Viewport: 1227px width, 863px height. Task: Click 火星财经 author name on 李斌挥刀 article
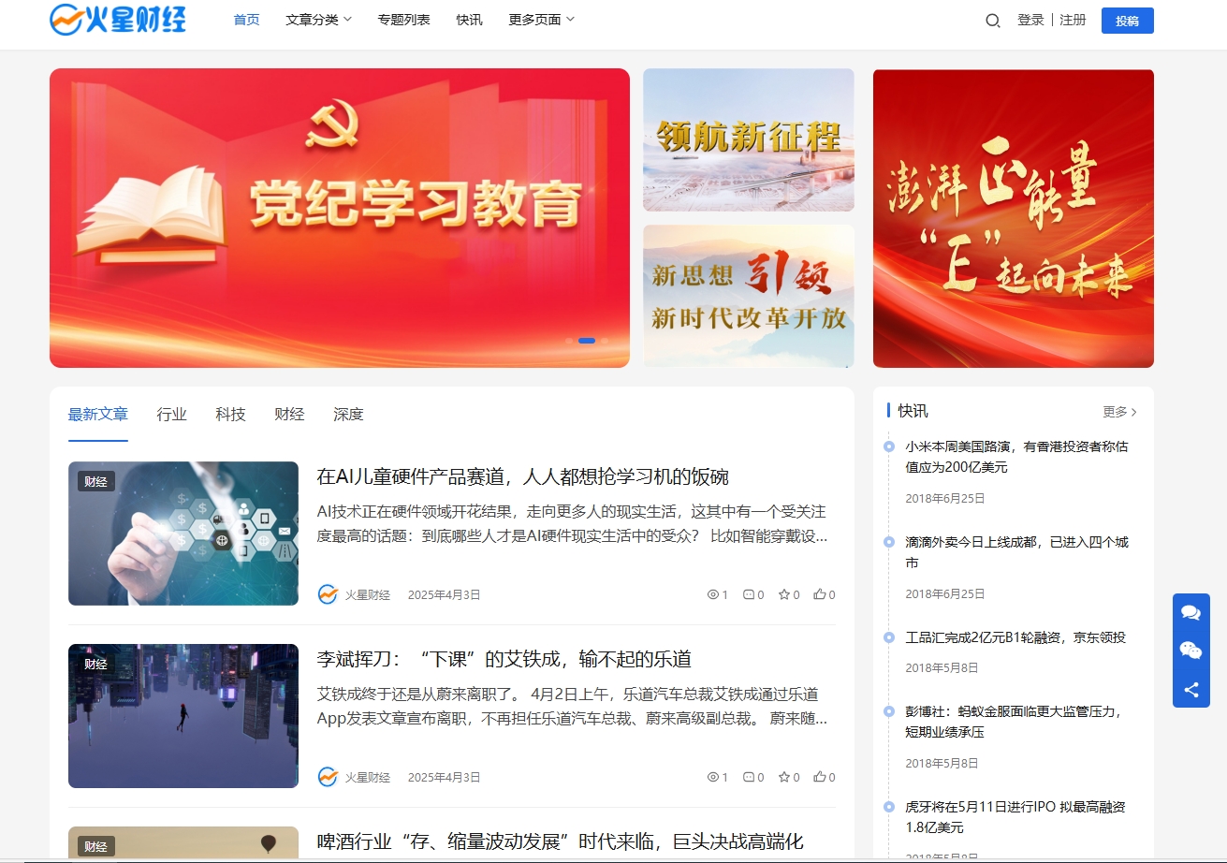368,777
